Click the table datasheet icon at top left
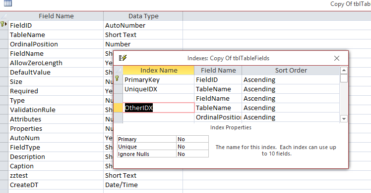The image size is (371, 193). (x=8, y=3)
